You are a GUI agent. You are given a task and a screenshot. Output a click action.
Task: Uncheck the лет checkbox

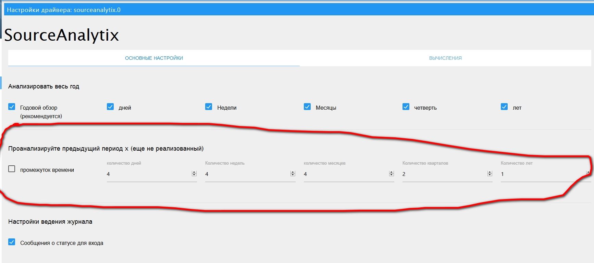504,107
